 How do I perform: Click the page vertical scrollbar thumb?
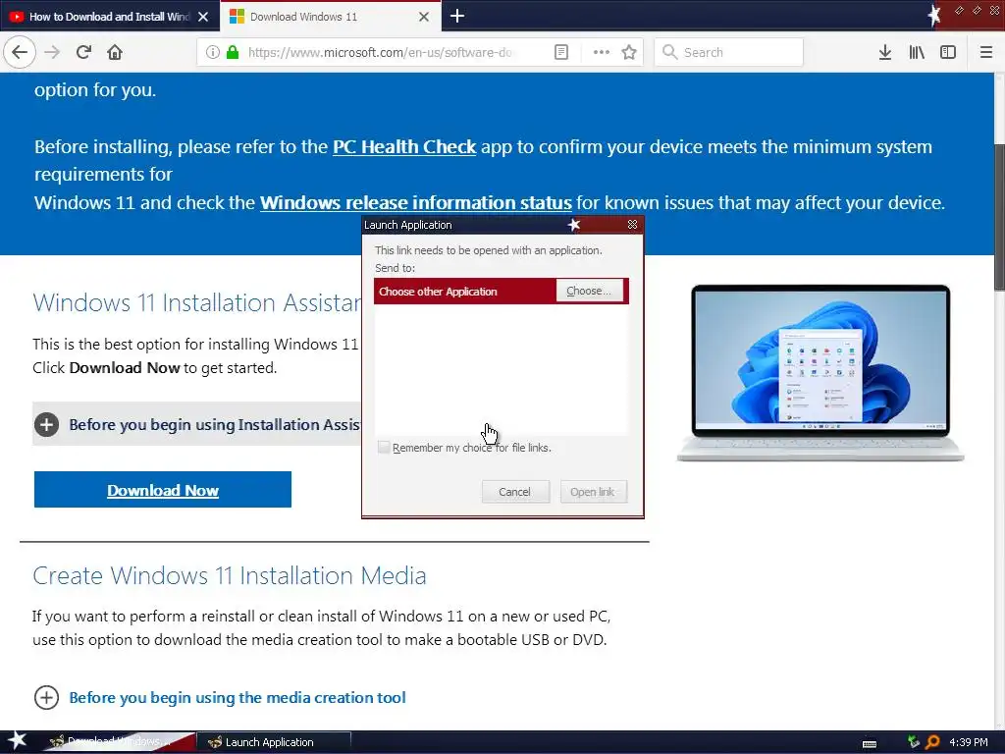999,217
